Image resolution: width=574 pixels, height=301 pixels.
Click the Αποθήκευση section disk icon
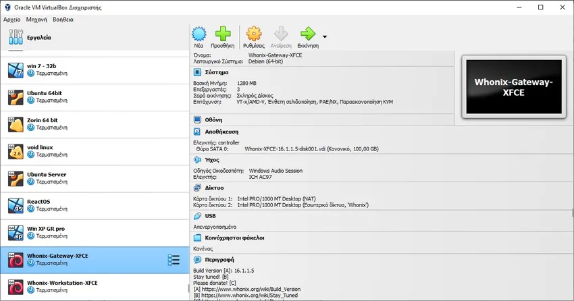tap(197, 132)
